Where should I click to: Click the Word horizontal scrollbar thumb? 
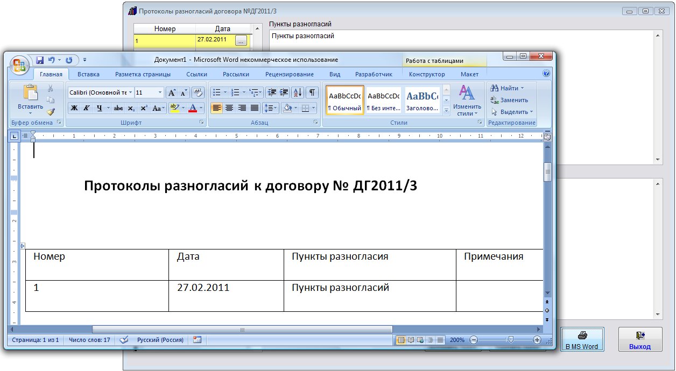(x=242, y=329)
